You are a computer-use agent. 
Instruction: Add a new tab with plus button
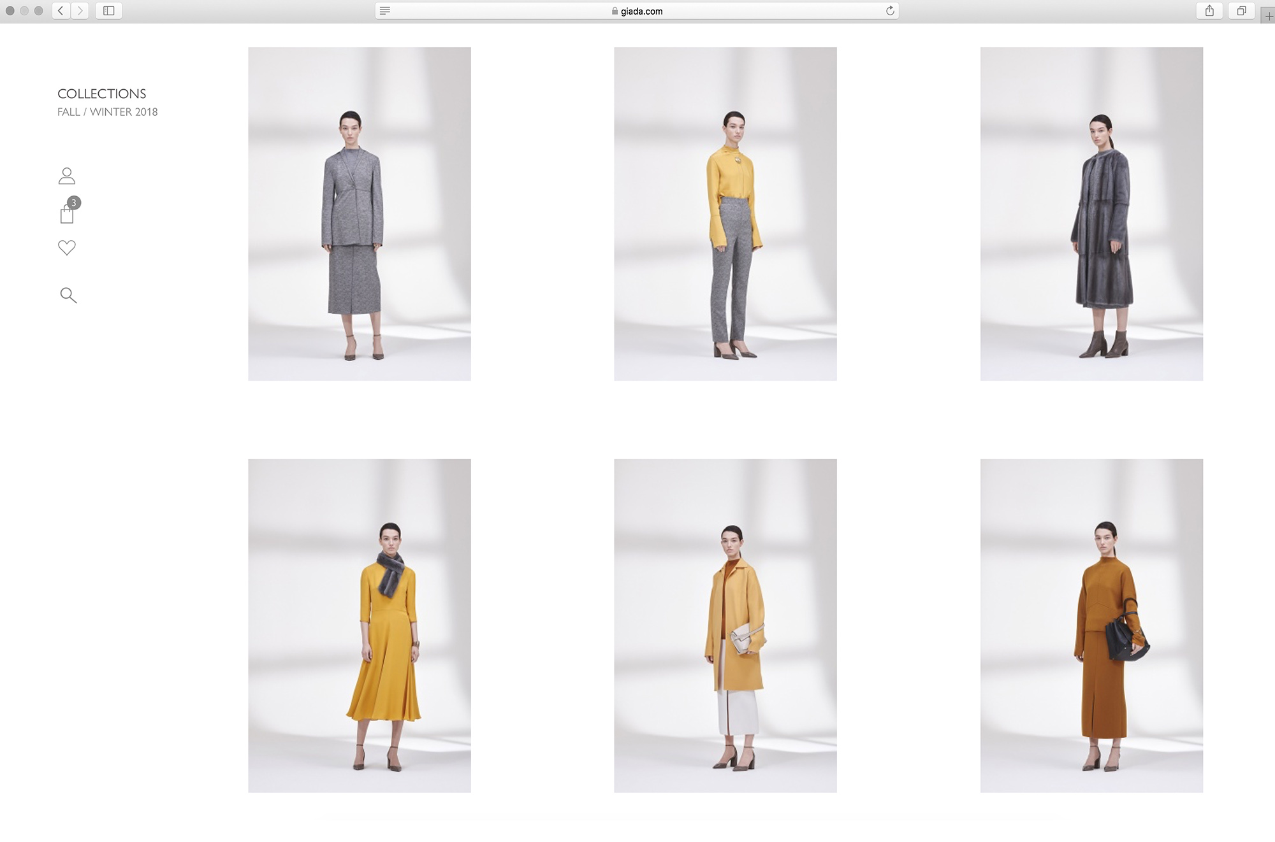(1268, 16)
